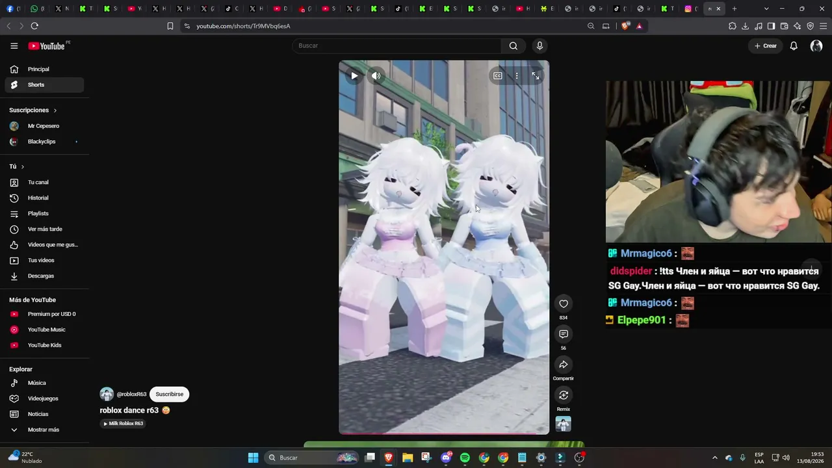
Task: Open the ESP LAA language switcher
Action: coord(759,458)
